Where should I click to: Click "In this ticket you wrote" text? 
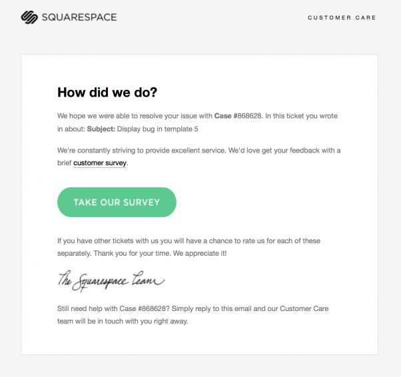[301, 116]
